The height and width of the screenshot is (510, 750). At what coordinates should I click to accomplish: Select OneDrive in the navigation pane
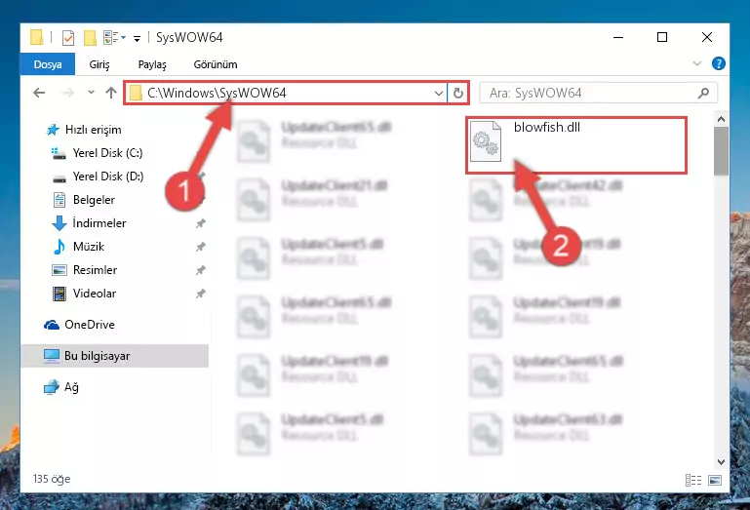coord(79,325)
